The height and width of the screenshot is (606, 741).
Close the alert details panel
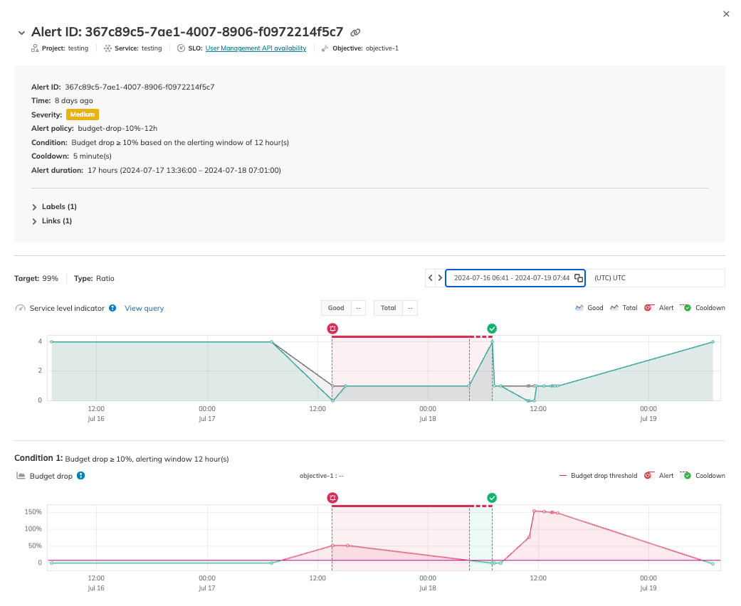coord(726,14)
